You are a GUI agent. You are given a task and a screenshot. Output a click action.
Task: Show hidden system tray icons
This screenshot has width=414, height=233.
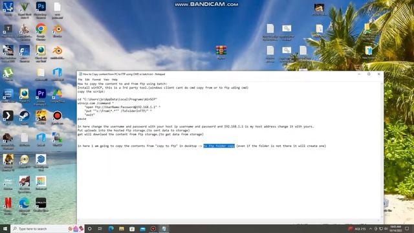click(x=371, y=228)
